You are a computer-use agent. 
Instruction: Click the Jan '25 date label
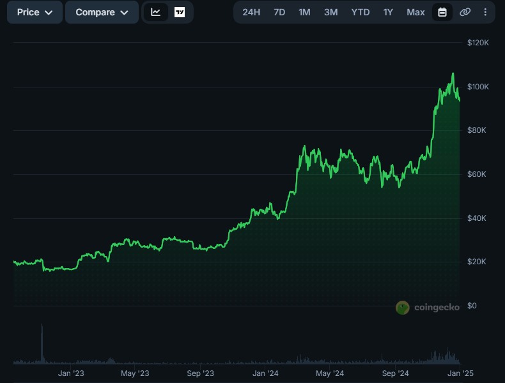point(460,373)
